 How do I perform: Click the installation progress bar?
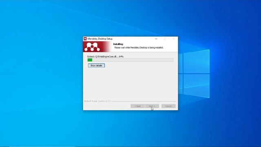pos(130,60)
